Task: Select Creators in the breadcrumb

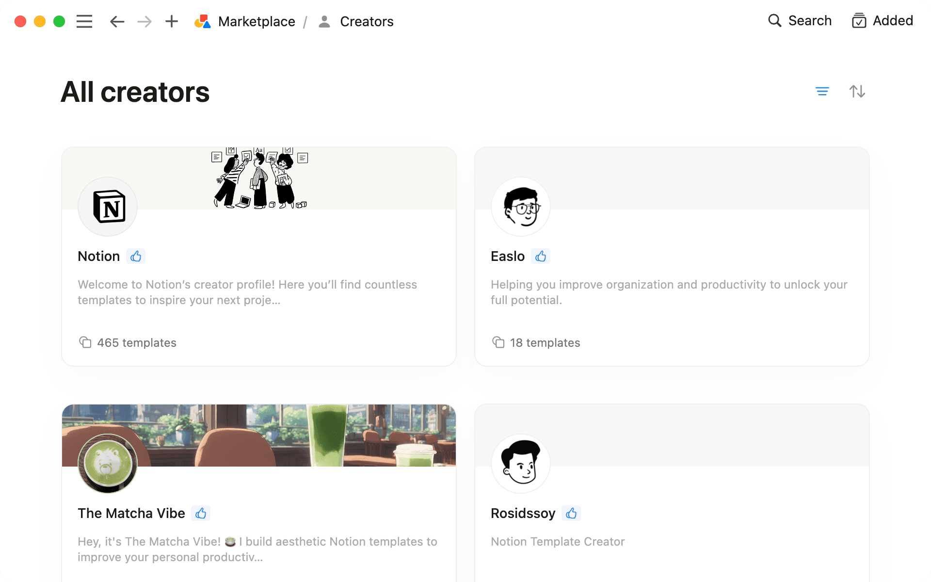Action: click(x=367, y=21)
